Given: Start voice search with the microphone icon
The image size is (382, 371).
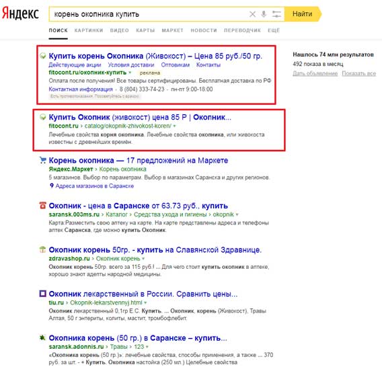Looking at the screenshot, I should pos(264,14).
